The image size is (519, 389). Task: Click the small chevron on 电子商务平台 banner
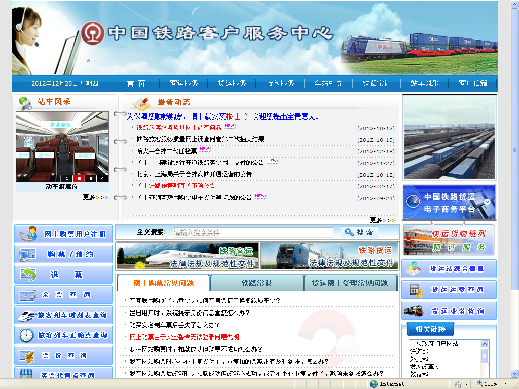click(487, 202)
